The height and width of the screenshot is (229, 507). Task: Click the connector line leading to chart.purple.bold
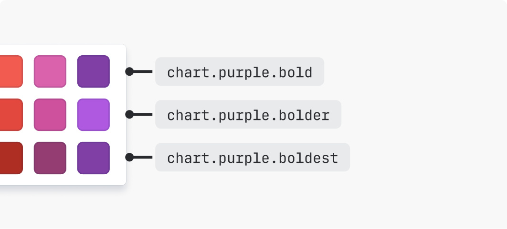143,71
